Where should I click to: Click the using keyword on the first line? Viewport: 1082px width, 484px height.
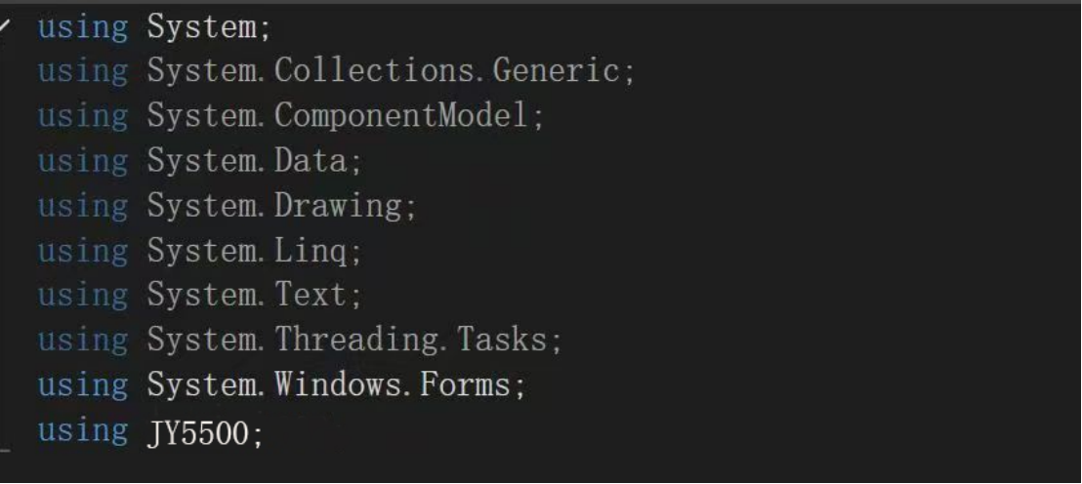tap(82, 27)
